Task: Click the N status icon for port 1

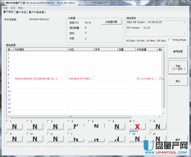Action: pyautogui.click(x=14, y=126)
